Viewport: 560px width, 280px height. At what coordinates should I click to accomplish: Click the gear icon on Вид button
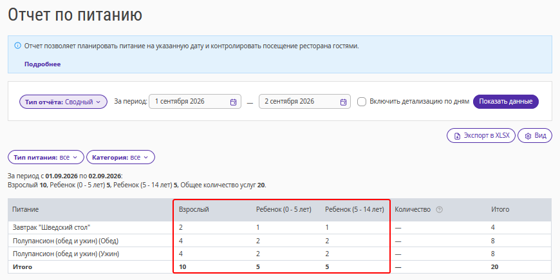click(528, 136)
